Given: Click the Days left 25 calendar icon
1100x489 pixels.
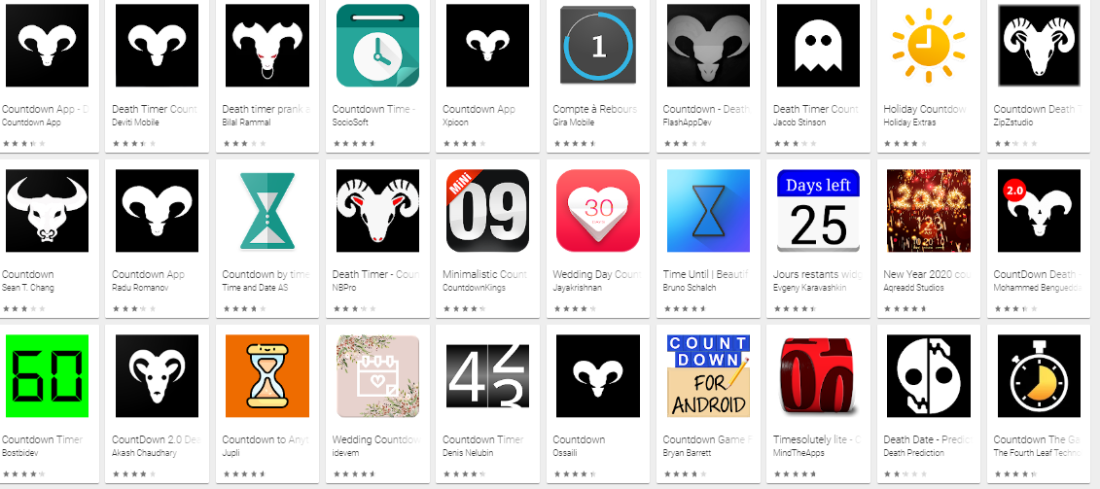Looking at the screenshot, I should tap(818, 210).
